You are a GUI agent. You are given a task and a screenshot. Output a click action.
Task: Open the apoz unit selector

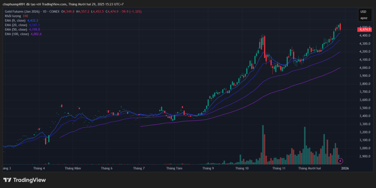(x=364, y=18)
